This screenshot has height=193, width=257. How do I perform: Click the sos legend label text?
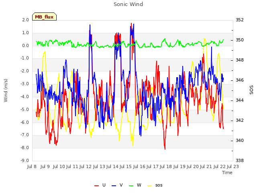pyautogui.click(x=159, y=185)
